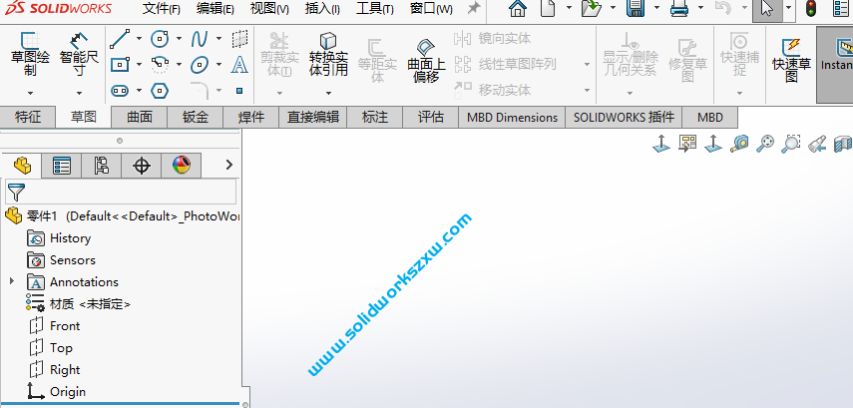This screenshot has width=853, height=408.
Task: Open the DisplayManager color sphere tab
Action: 182,166
